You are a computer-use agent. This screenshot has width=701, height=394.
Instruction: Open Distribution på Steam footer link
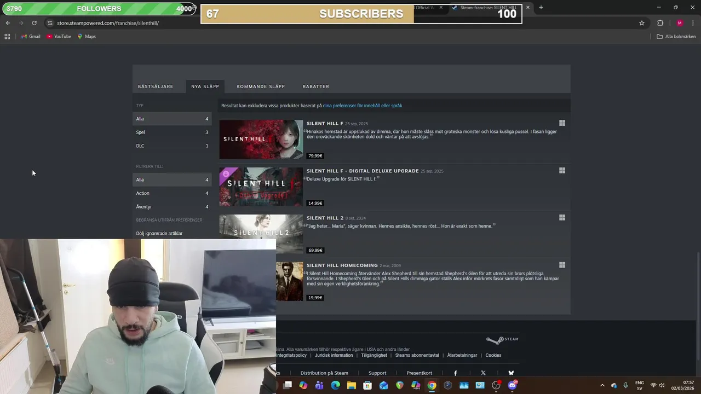(x=324, y=373)
